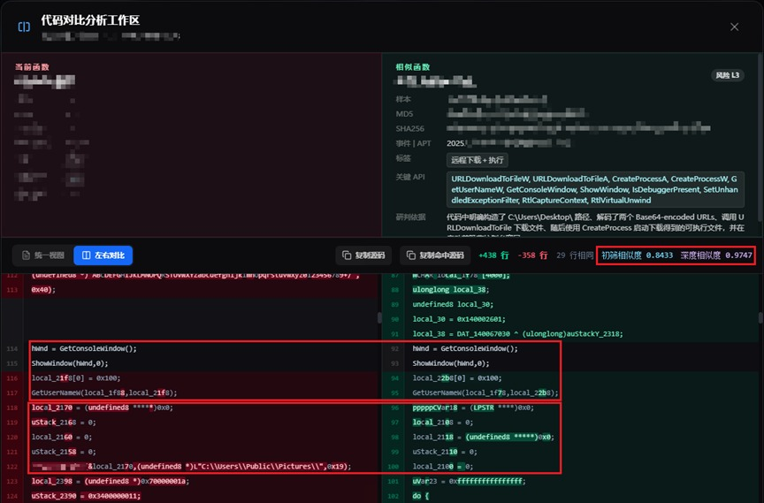This screenshot has height=503, width=764.
Task: Click left line uStack_2390 = 0x3400000011
Action: (x=87, y=496)
